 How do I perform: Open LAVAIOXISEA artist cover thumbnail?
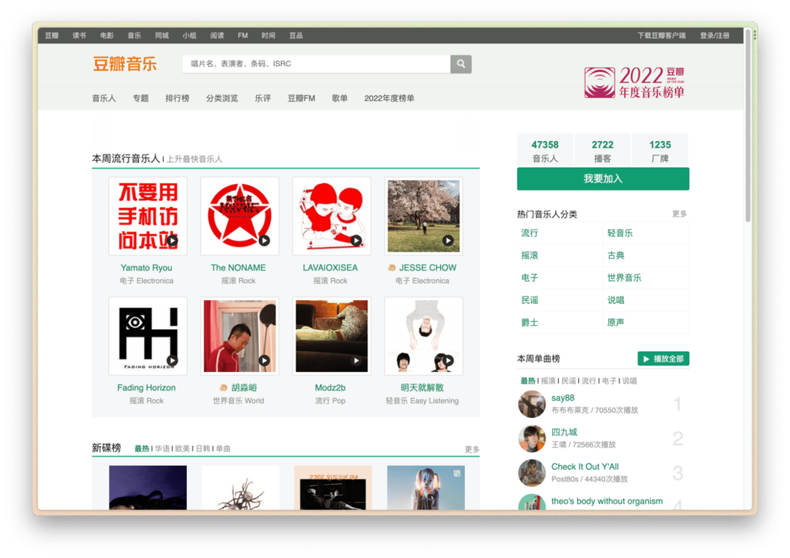pyautogui.click(x=332, y=216)
